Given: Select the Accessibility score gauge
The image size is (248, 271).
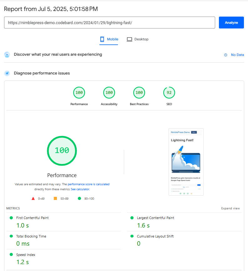Looking at the screenshot, I should (x=109, y=93).
